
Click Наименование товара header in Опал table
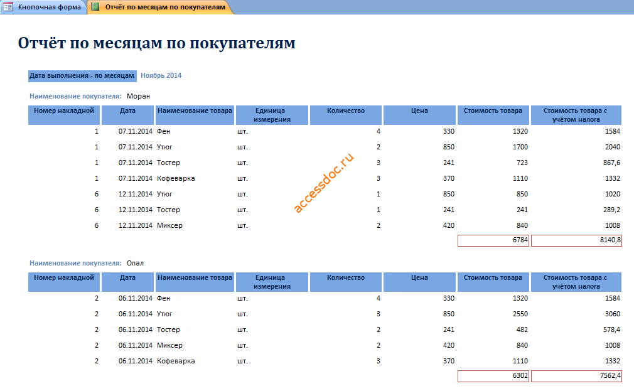click(195, 282)
